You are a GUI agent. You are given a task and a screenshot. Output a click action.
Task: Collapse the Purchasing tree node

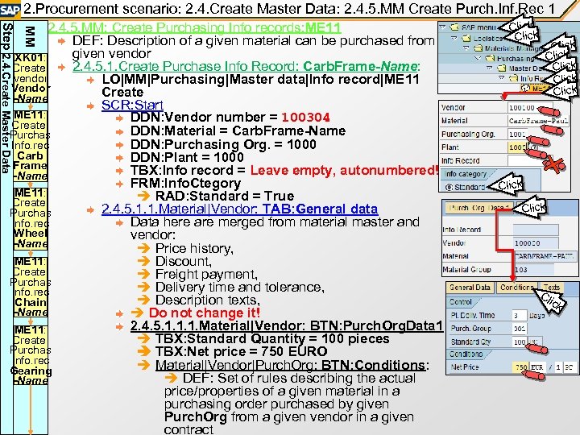[x=478, y=58]
